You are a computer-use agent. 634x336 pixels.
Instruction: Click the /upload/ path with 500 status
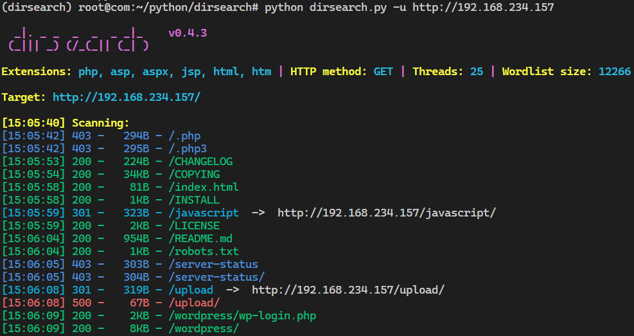click(x=194, y=303)
